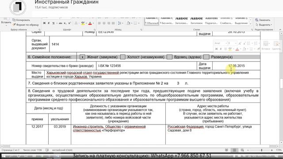Click marriage certificate number I-БК № 123456
The width and height of the screenshot is (283, 159).
click(x=110, y=66)
